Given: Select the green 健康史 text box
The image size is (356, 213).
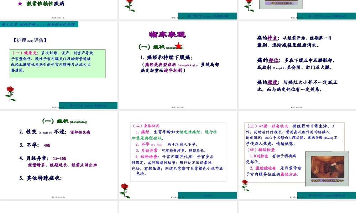Looking at the screenshot, I should point(58,64).
